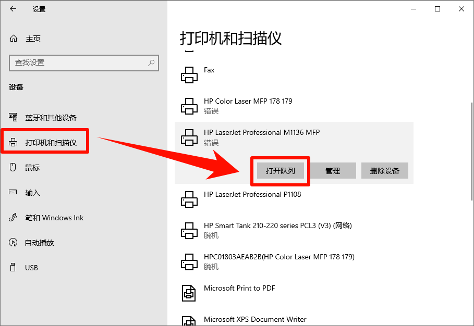Click the autoplay icon next to 自动播放

point(13,242)
